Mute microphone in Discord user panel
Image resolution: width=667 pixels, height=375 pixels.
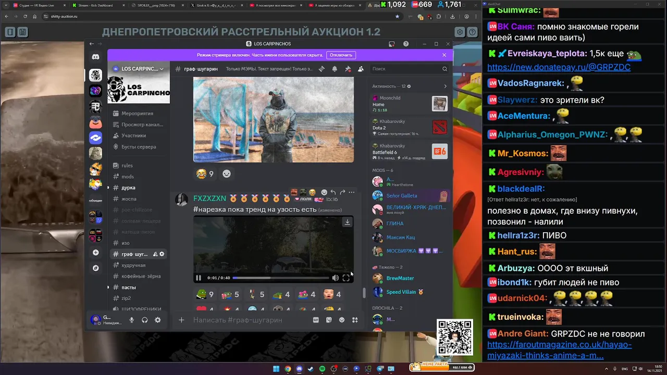(x=132, y=320)
